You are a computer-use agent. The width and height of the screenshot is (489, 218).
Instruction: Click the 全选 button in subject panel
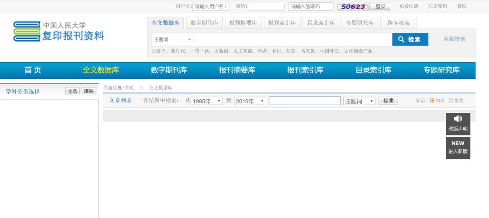[x=72, y=91]
